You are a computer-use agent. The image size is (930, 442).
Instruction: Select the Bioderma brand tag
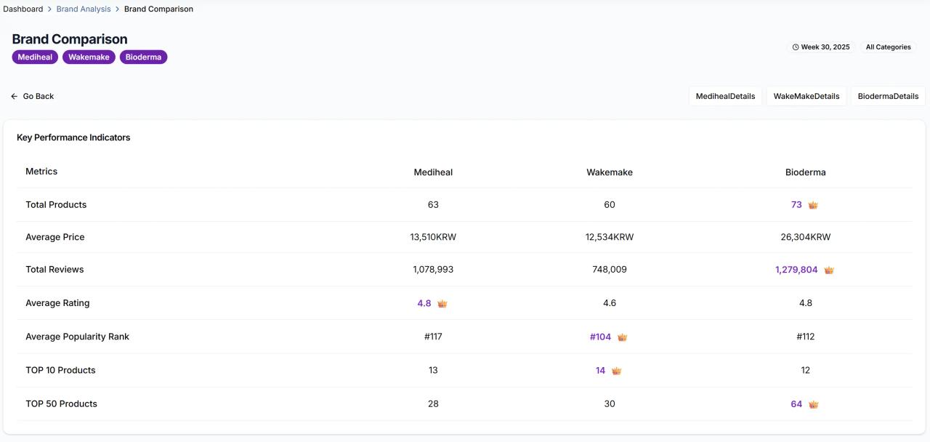click(x=143, y=57)
